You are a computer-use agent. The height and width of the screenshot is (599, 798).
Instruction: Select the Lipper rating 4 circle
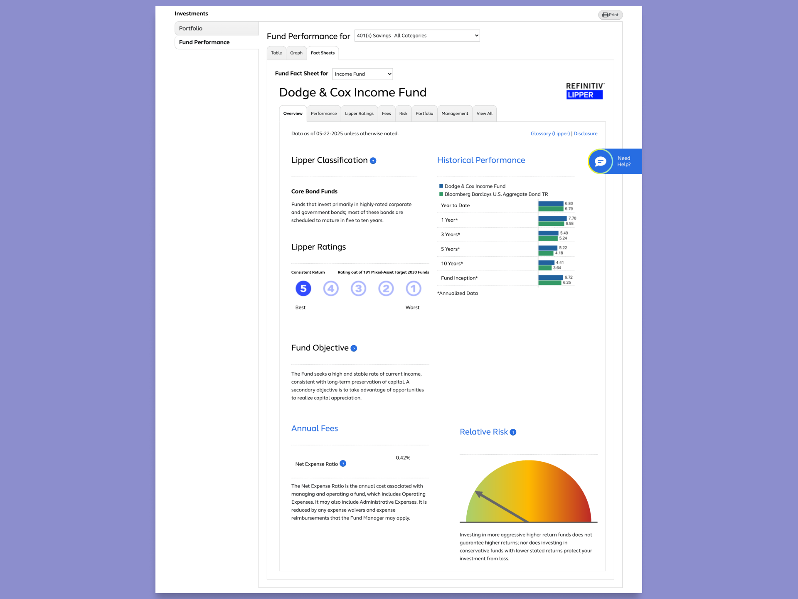coord(331,289)
